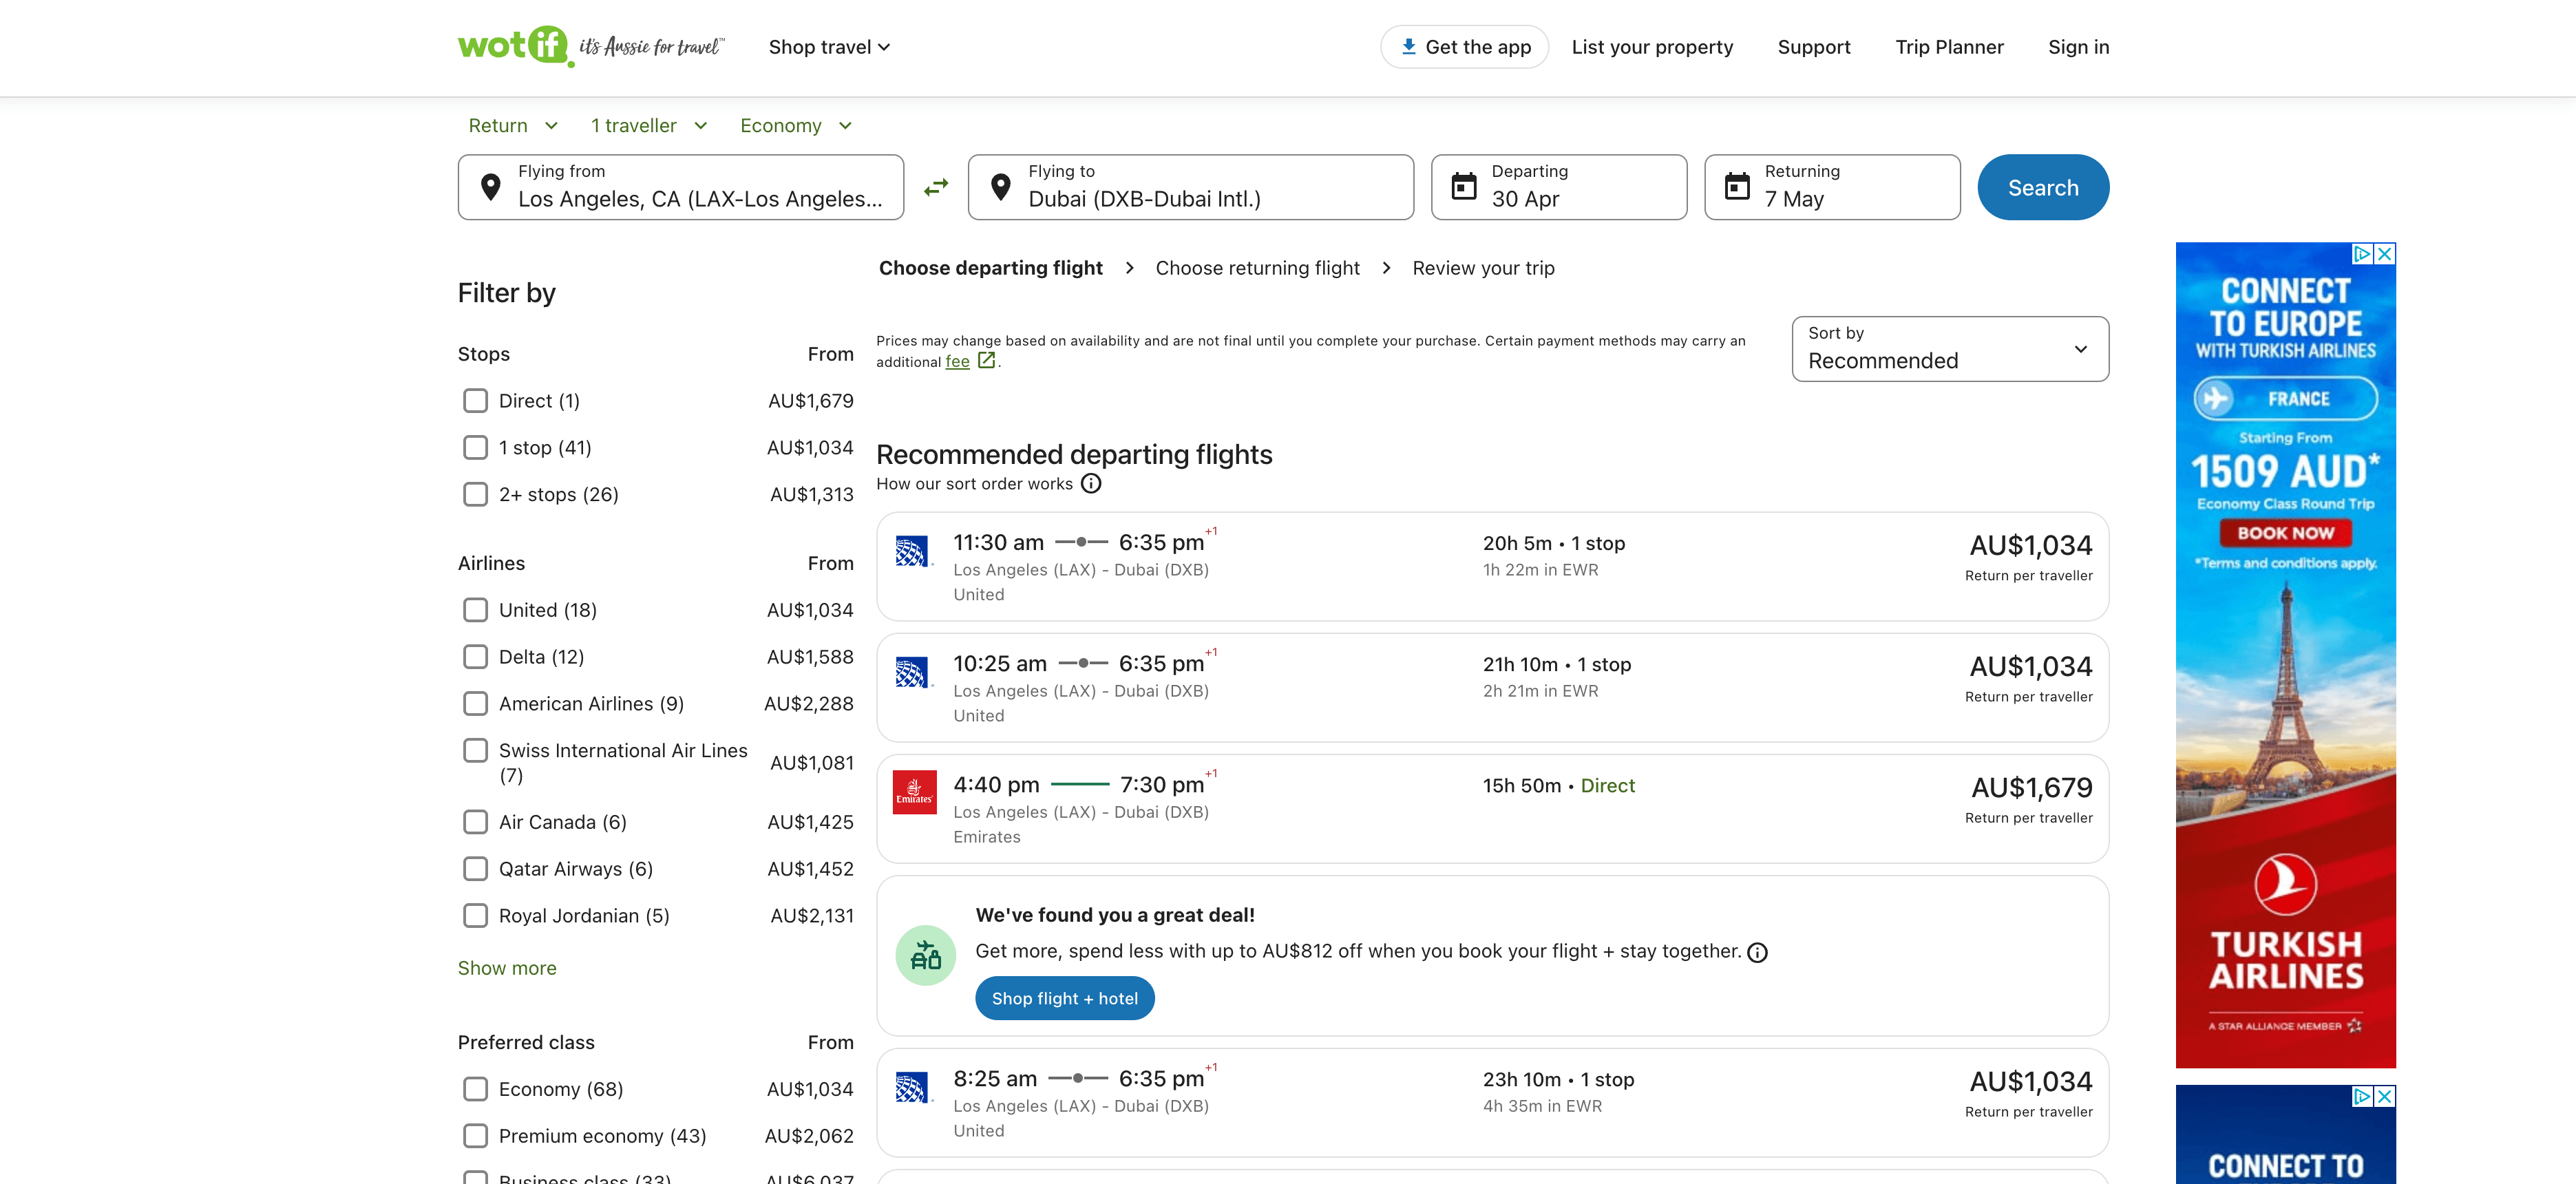Click the info icon beside flight + stay deal
The width and height of the screenshot is (2576, 1184).
1757,952
